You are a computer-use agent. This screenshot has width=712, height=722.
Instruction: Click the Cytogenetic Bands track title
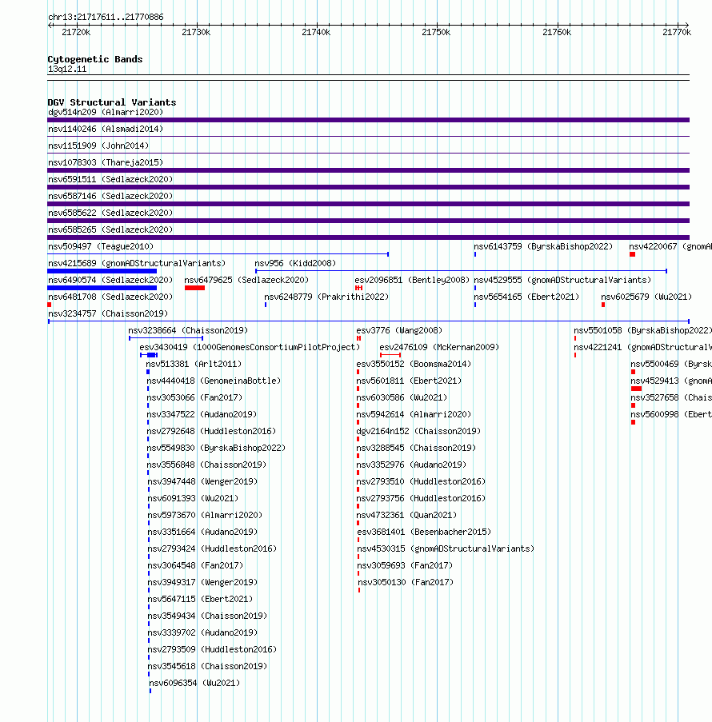95,59
